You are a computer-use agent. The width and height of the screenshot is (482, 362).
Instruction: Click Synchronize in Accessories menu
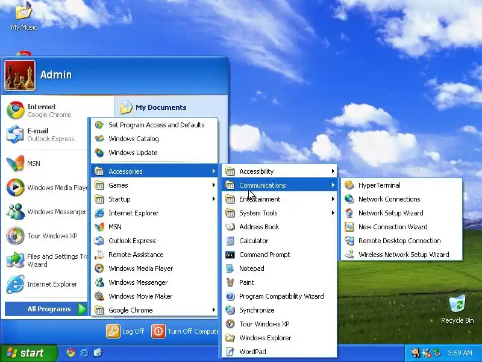tap(279, 310)
